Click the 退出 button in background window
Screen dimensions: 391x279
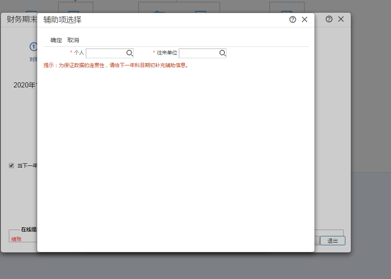pyautogui.click(x=332, y=241)
